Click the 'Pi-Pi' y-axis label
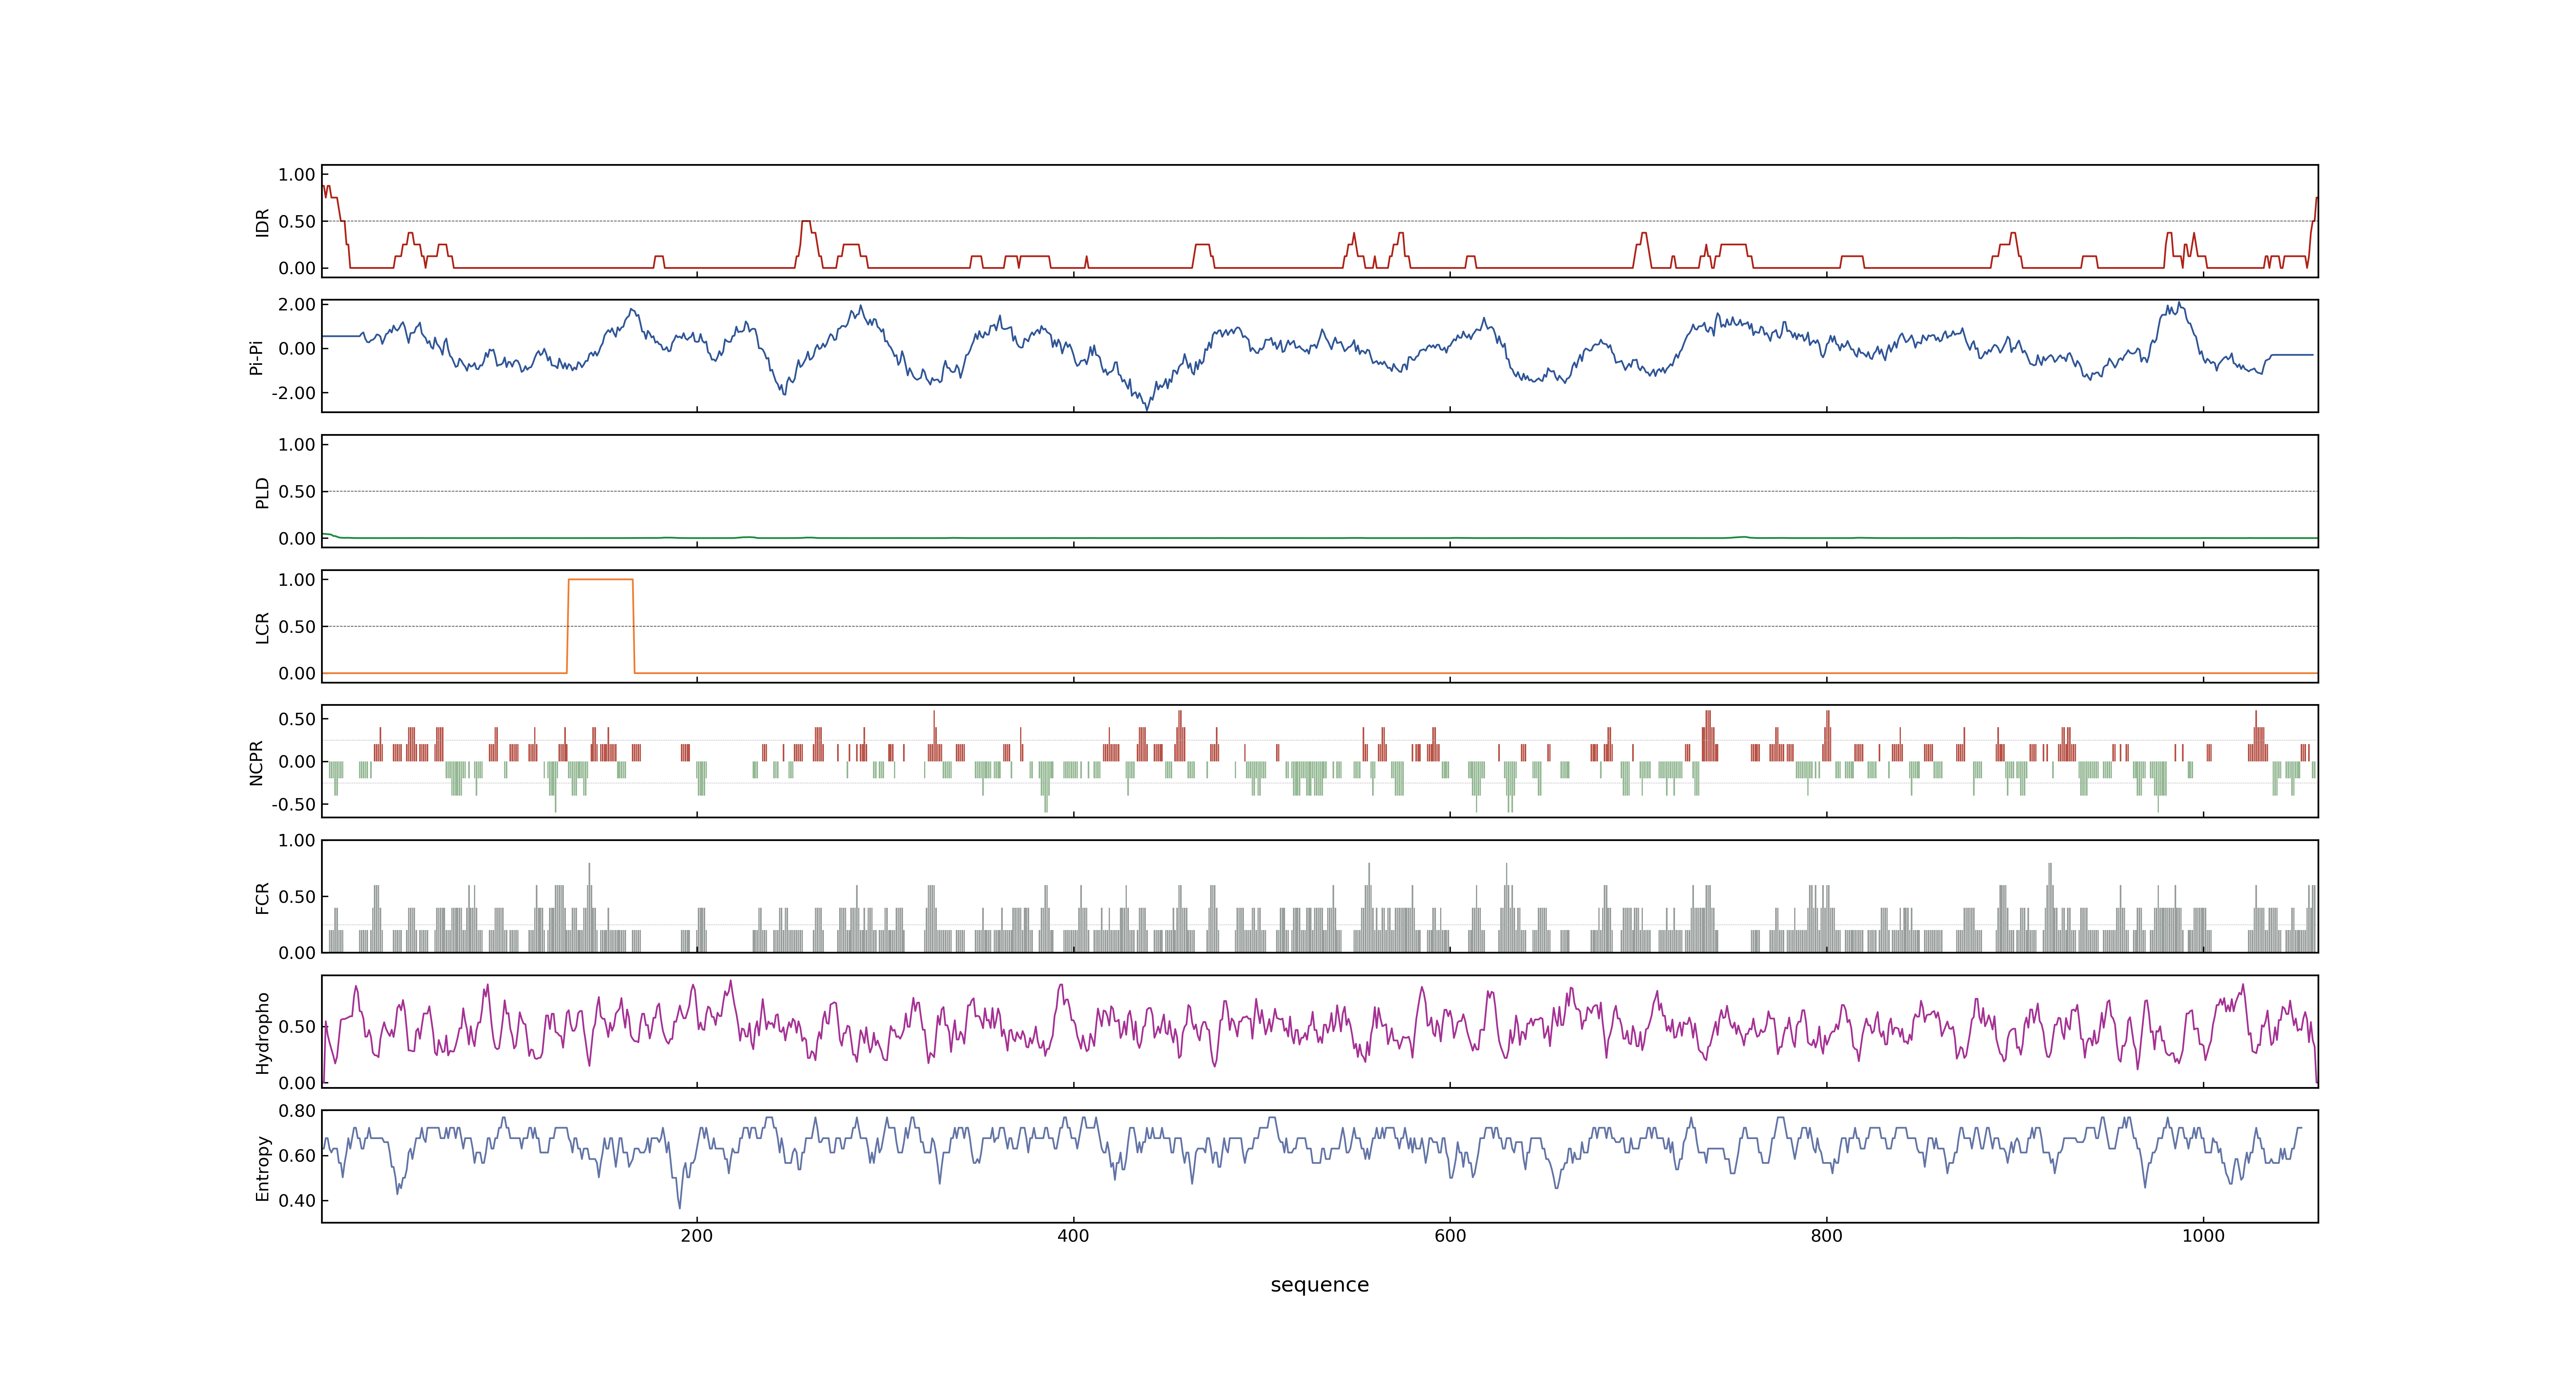This screenshot has height=1374, width=2576. point(256,357)
